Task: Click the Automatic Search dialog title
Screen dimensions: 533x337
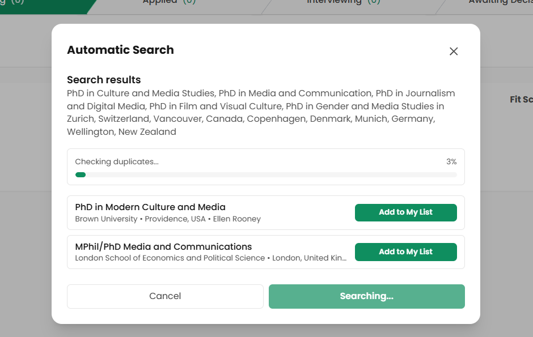Action: (x=120, y=50)
